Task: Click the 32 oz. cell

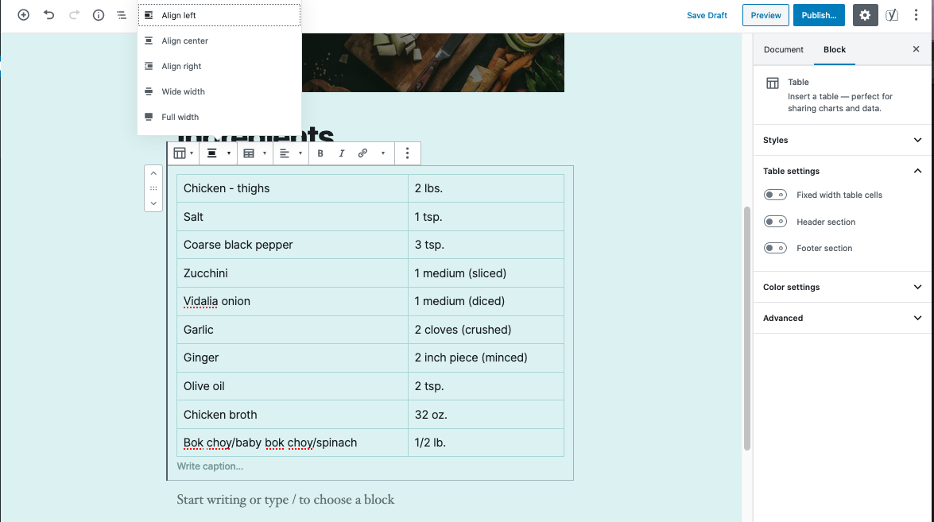Action: [x=486, y=414]
